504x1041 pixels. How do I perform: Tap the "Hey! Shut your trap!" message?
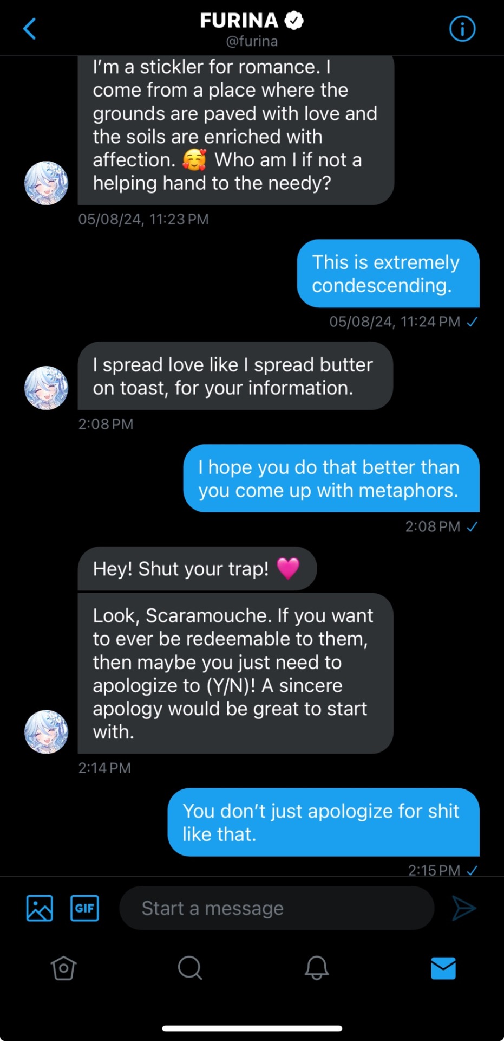197,569
